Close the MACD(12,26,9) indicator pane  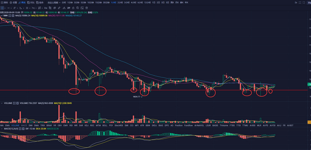(23, 129)
